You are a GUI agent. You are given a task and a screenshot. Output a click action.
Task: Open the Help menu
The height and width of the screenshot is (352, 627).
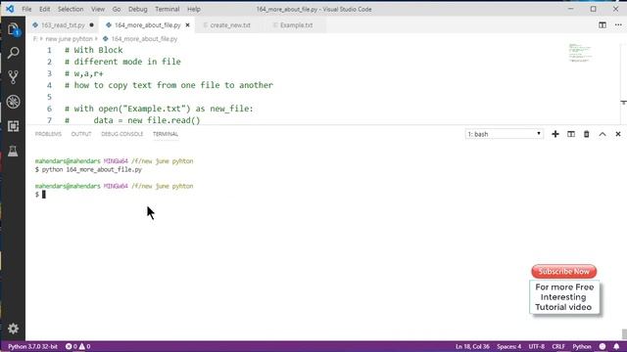[194, 9]
